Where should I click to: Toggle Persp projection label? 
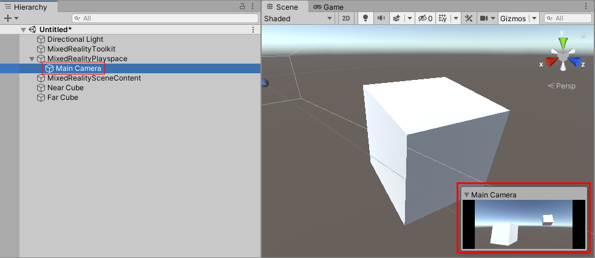pyautogui.click(x=562, y=86)
